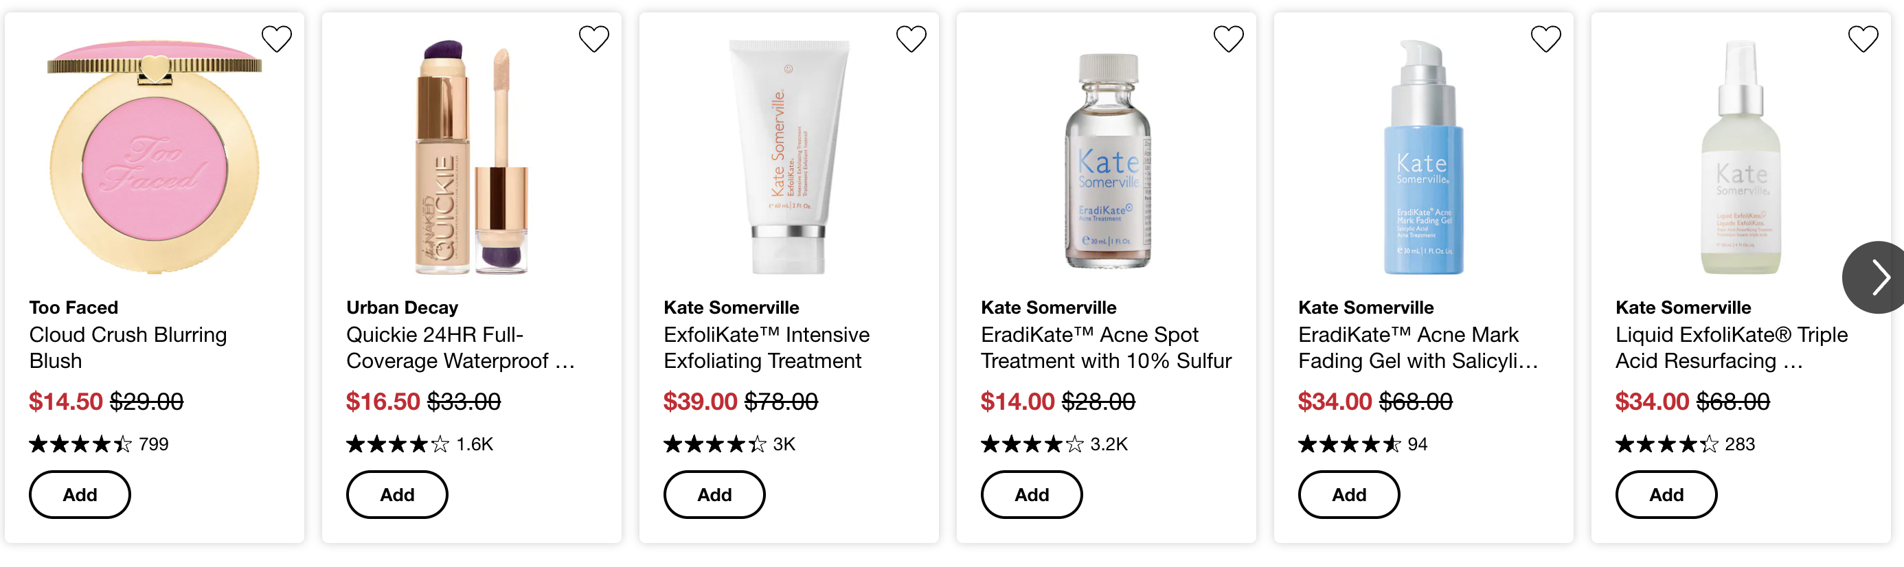Open Urban Decay Naked Quickie product image
Screen dimensions: 1904x567
[472, 157]
